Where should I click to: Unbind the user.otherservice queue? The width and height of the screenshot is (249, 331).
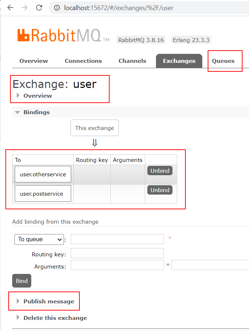click(x=160, y=171)
